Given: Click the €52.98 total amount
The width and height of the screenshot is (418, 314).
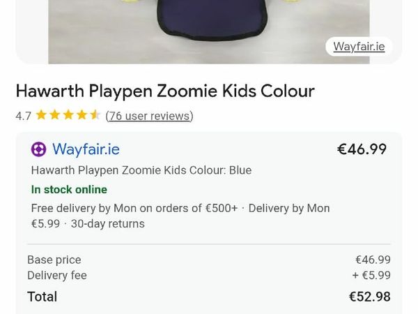Looking at the screenshot, I should pyautogui.click(x=369, y=297).
